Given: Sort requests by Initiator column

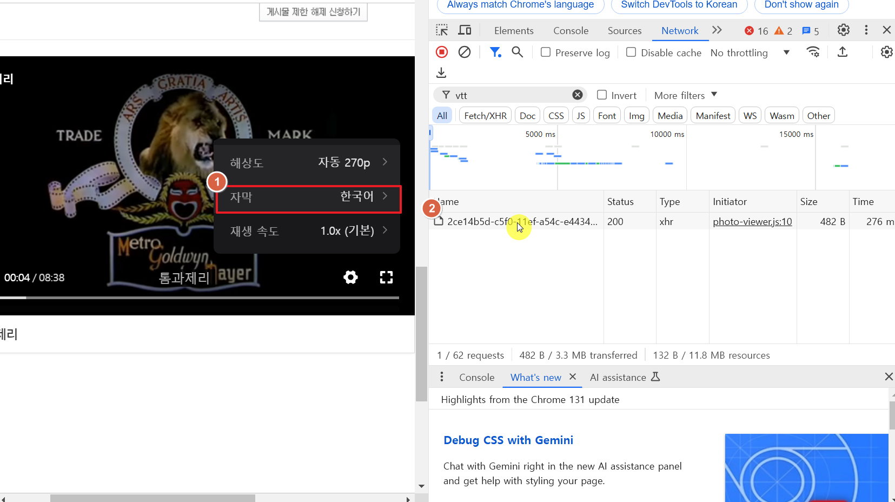Looking at the screenshot, I should coord(752,201).
